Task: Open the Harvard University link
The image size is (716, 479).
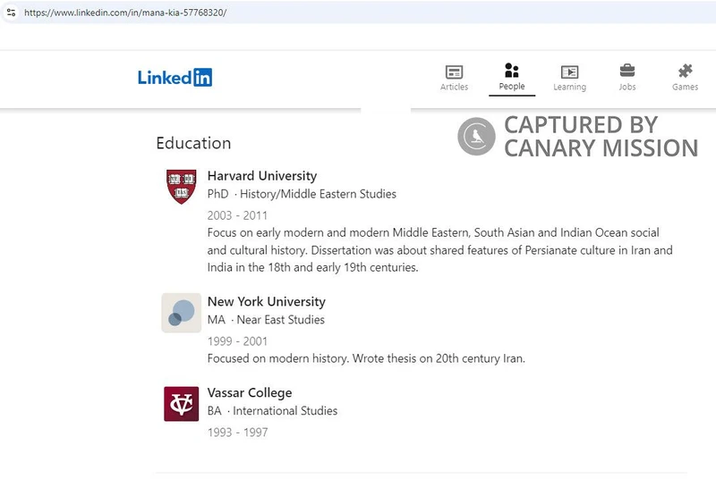Action: (261, 176)
